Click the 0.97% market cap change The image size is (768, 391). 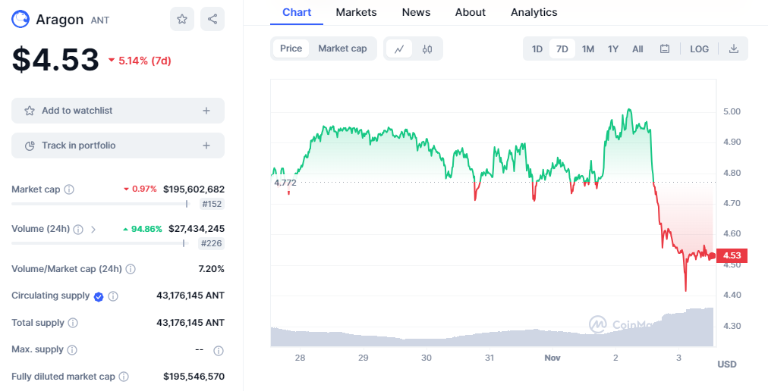click(x=140, y=189)
